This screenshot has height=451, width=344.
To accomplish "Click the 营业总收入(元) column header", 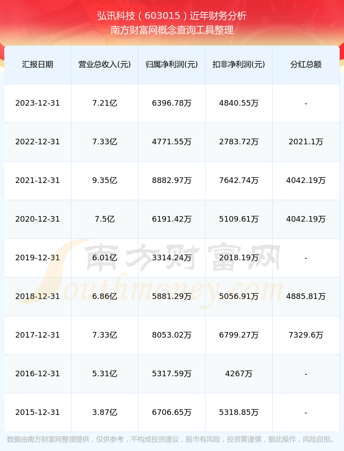I will [x=104, y=64].
